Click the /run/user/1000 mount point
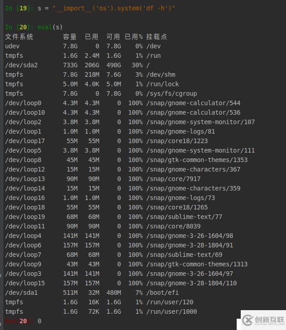Viewport: 286px width, 330px height. 172,311
